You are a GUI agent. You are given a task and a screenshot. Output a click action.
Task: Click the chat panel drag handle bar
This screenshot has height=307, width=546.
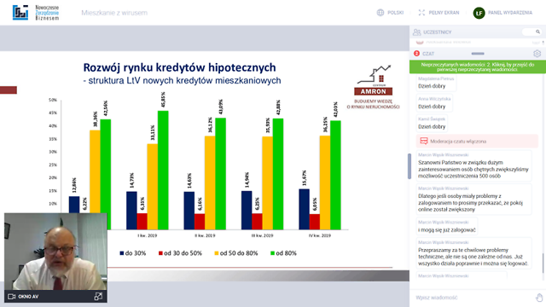pos(478,54)
